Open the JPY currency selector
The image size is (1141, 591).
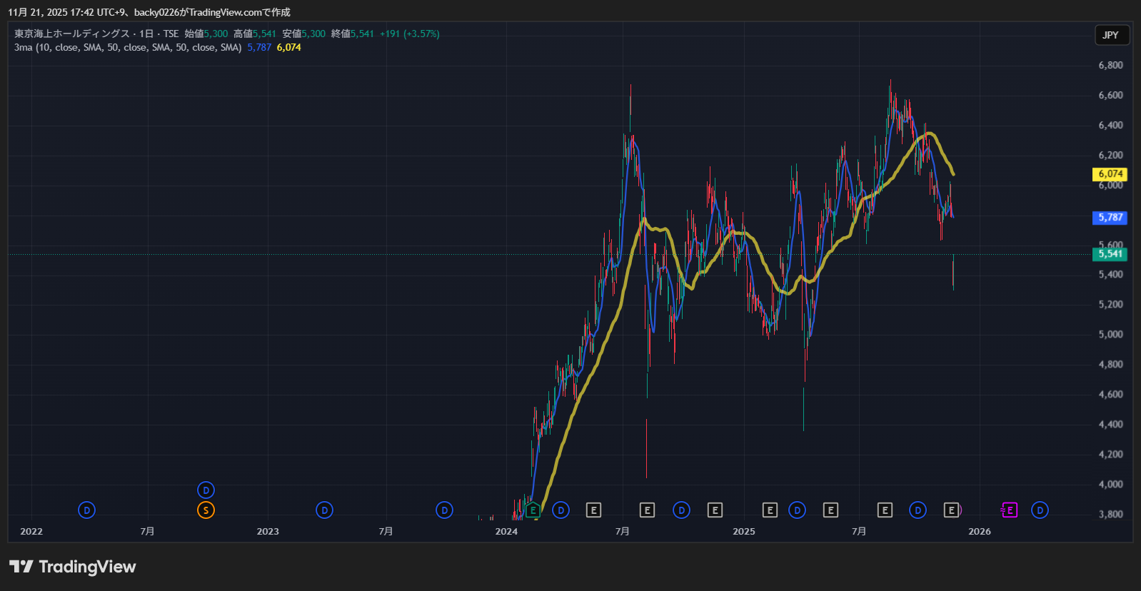[1111, 35]
